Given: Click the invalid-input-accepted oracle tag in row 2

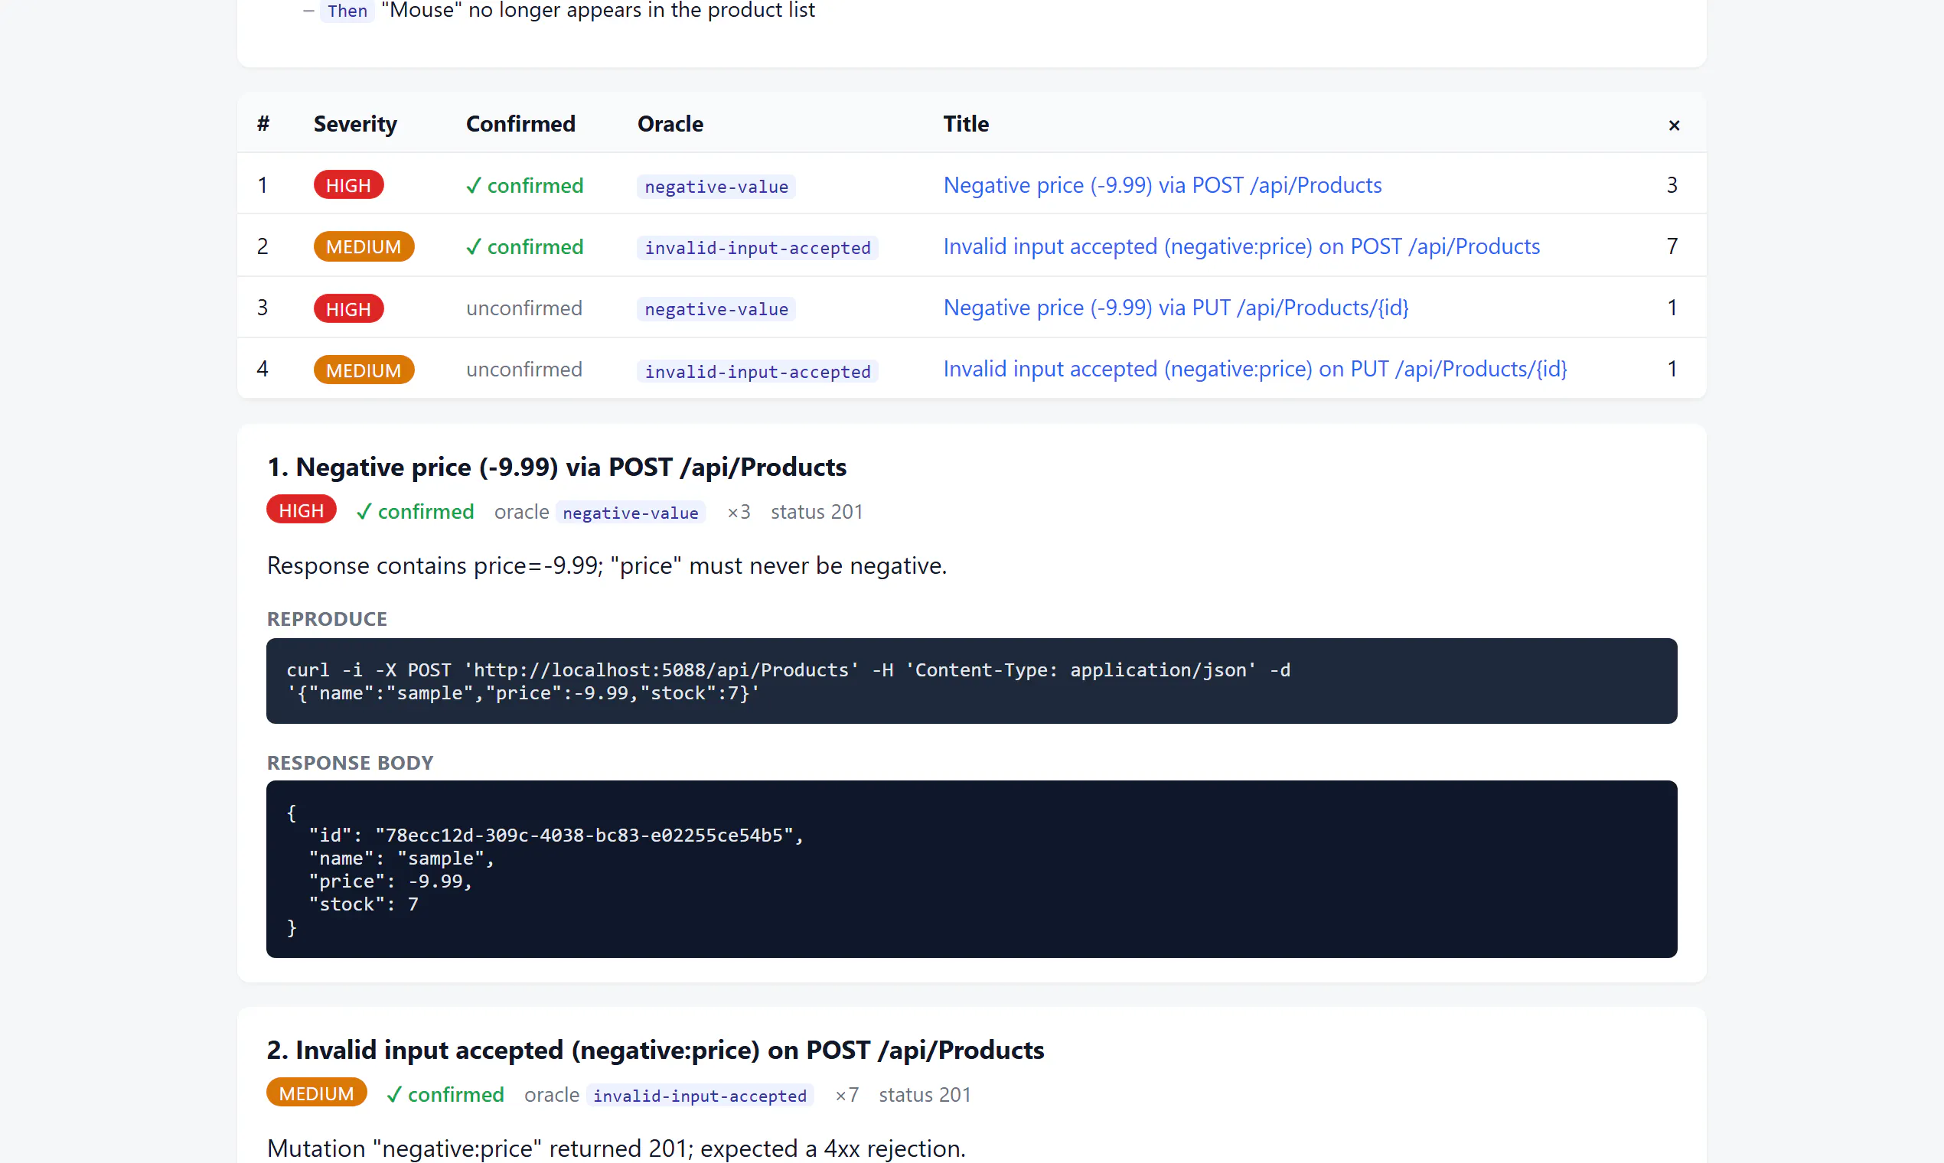Looking at the screenshot, I should [x=757, y=247].
